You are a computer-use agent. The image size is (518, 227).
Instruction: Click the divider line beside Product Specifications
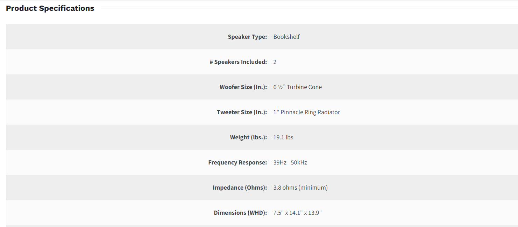[308, 8]
